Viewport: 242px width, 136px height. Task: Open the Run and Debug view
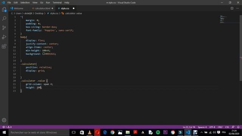pos(4,37)
